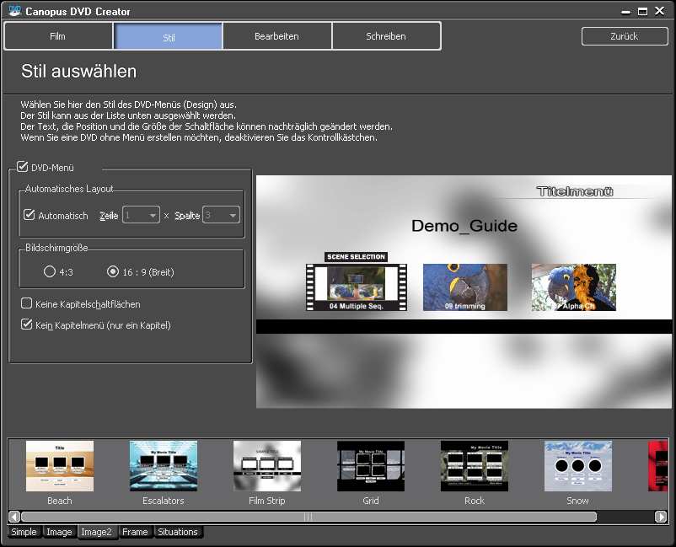Open the Bearbeiten tab
676x547 pixels.
[x=276, y=36]
